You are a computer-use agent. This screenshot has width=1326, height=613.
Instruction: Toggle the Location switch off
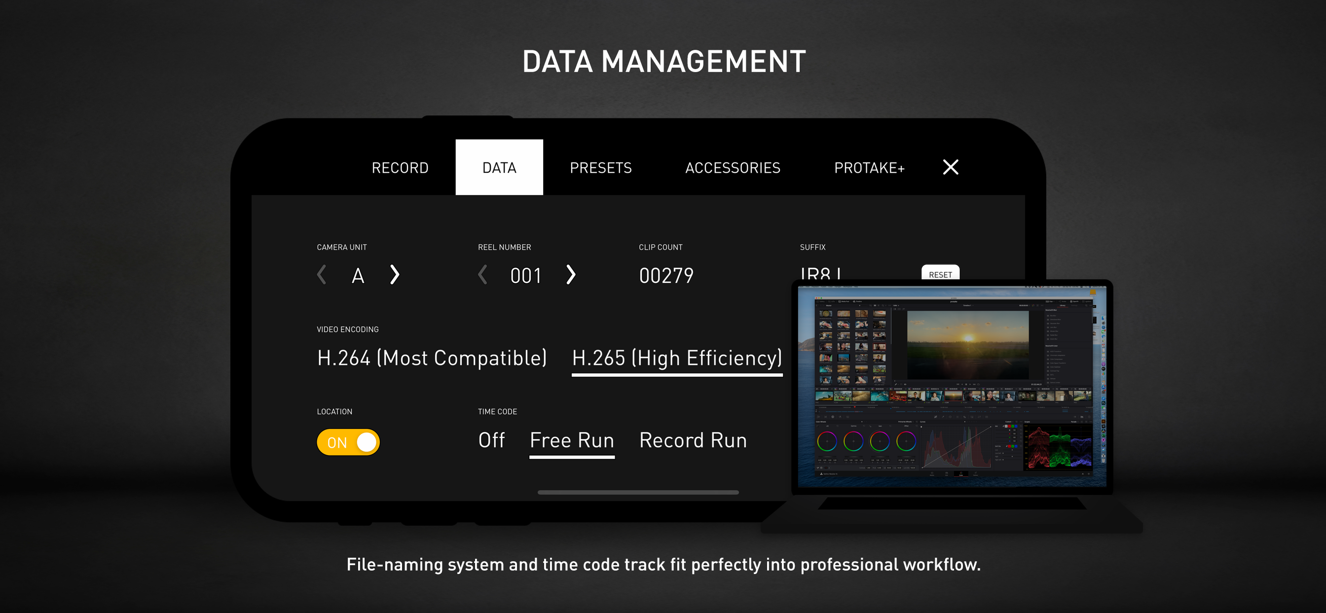click(348, 442)
